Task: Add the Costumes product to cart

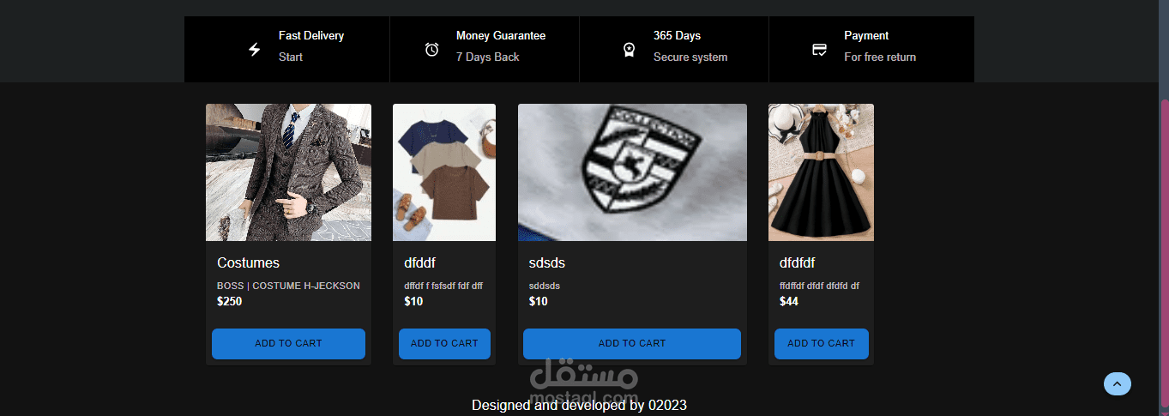Action: (x=288, y=344)
